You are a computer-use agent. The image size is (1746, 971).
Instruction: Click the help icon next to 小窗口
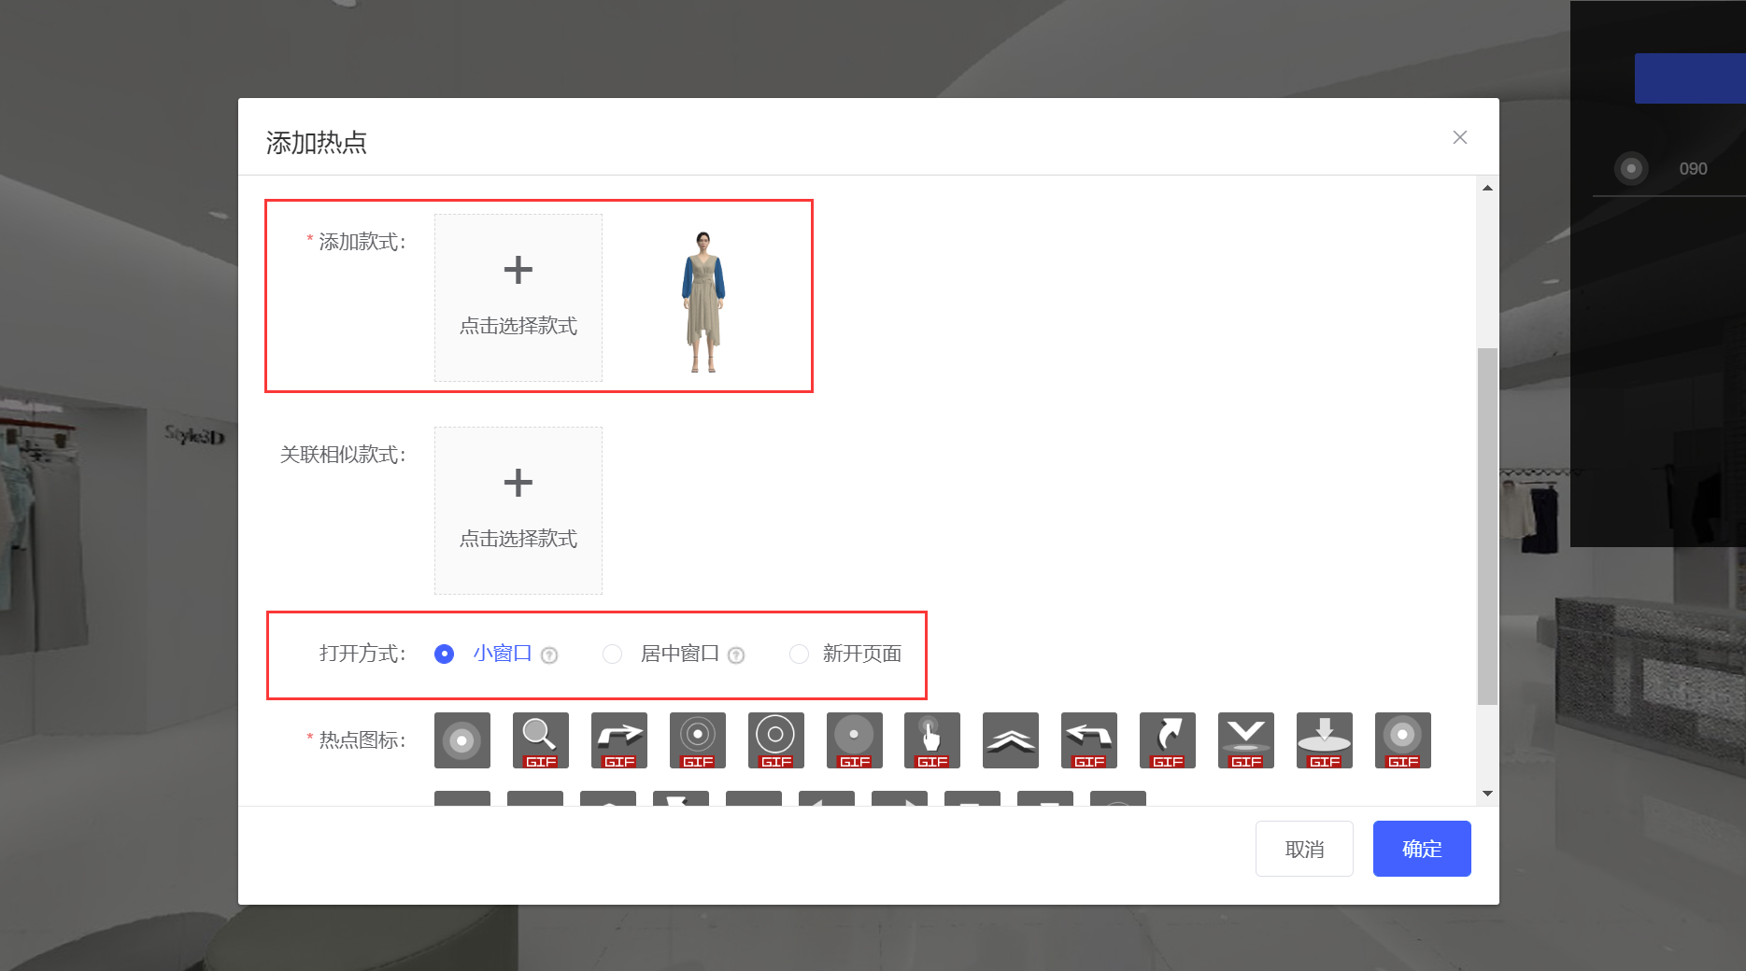(x=549, y=655)
